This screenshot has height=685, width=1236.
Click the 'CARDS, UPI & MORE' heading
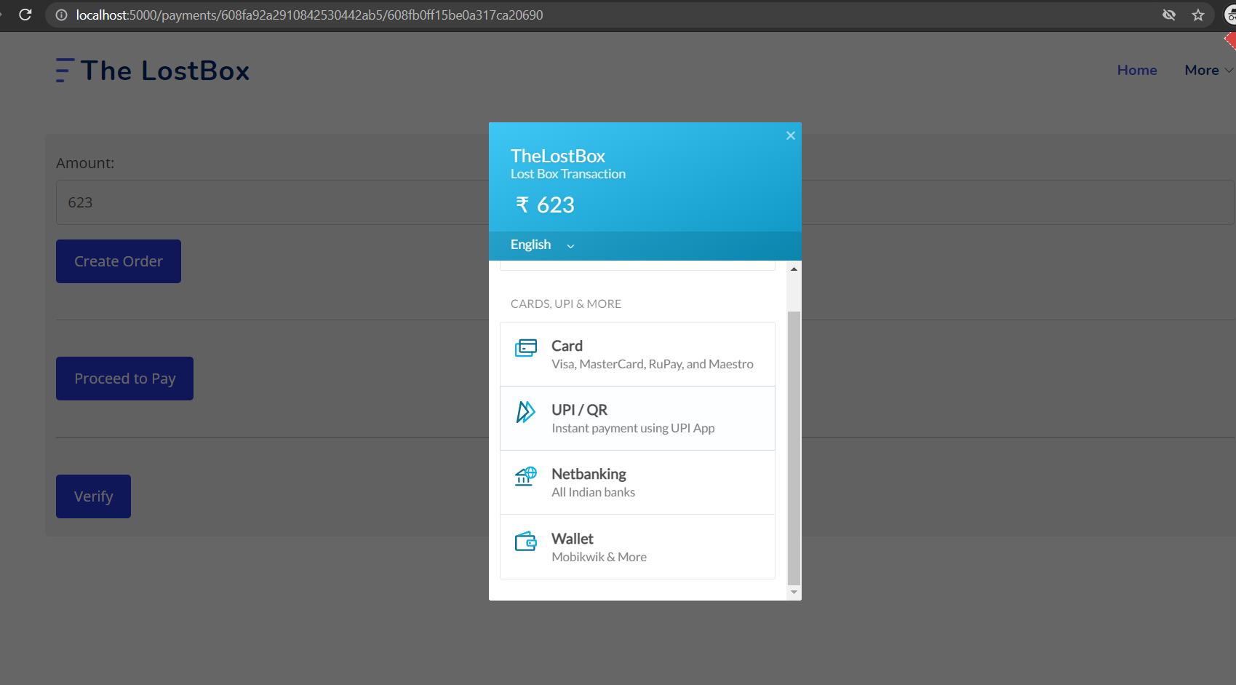tap(566, 304)
